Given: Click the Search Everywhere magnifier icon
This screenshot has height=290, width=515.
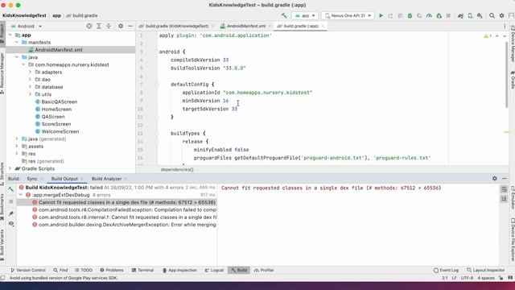Looking at the screenshot, I should tap(492, 15).
